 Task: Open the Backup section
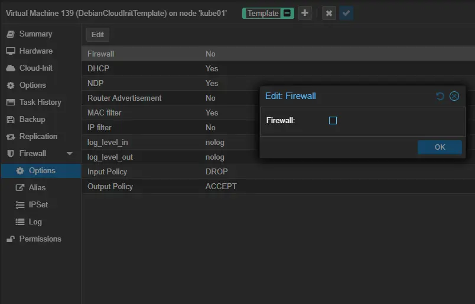pyautogui.click(x=32, y=120)
